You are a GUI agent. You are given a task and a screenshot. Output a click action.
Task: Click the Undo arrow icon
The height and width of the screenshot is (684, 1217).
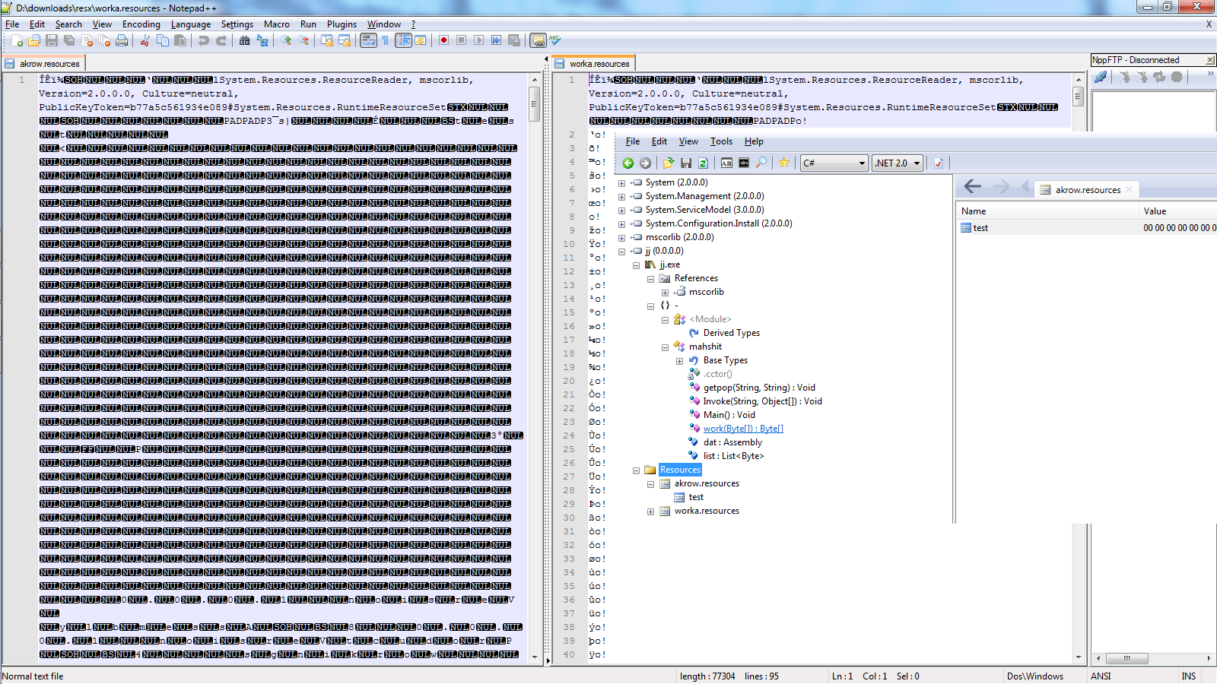click(203, 40)
